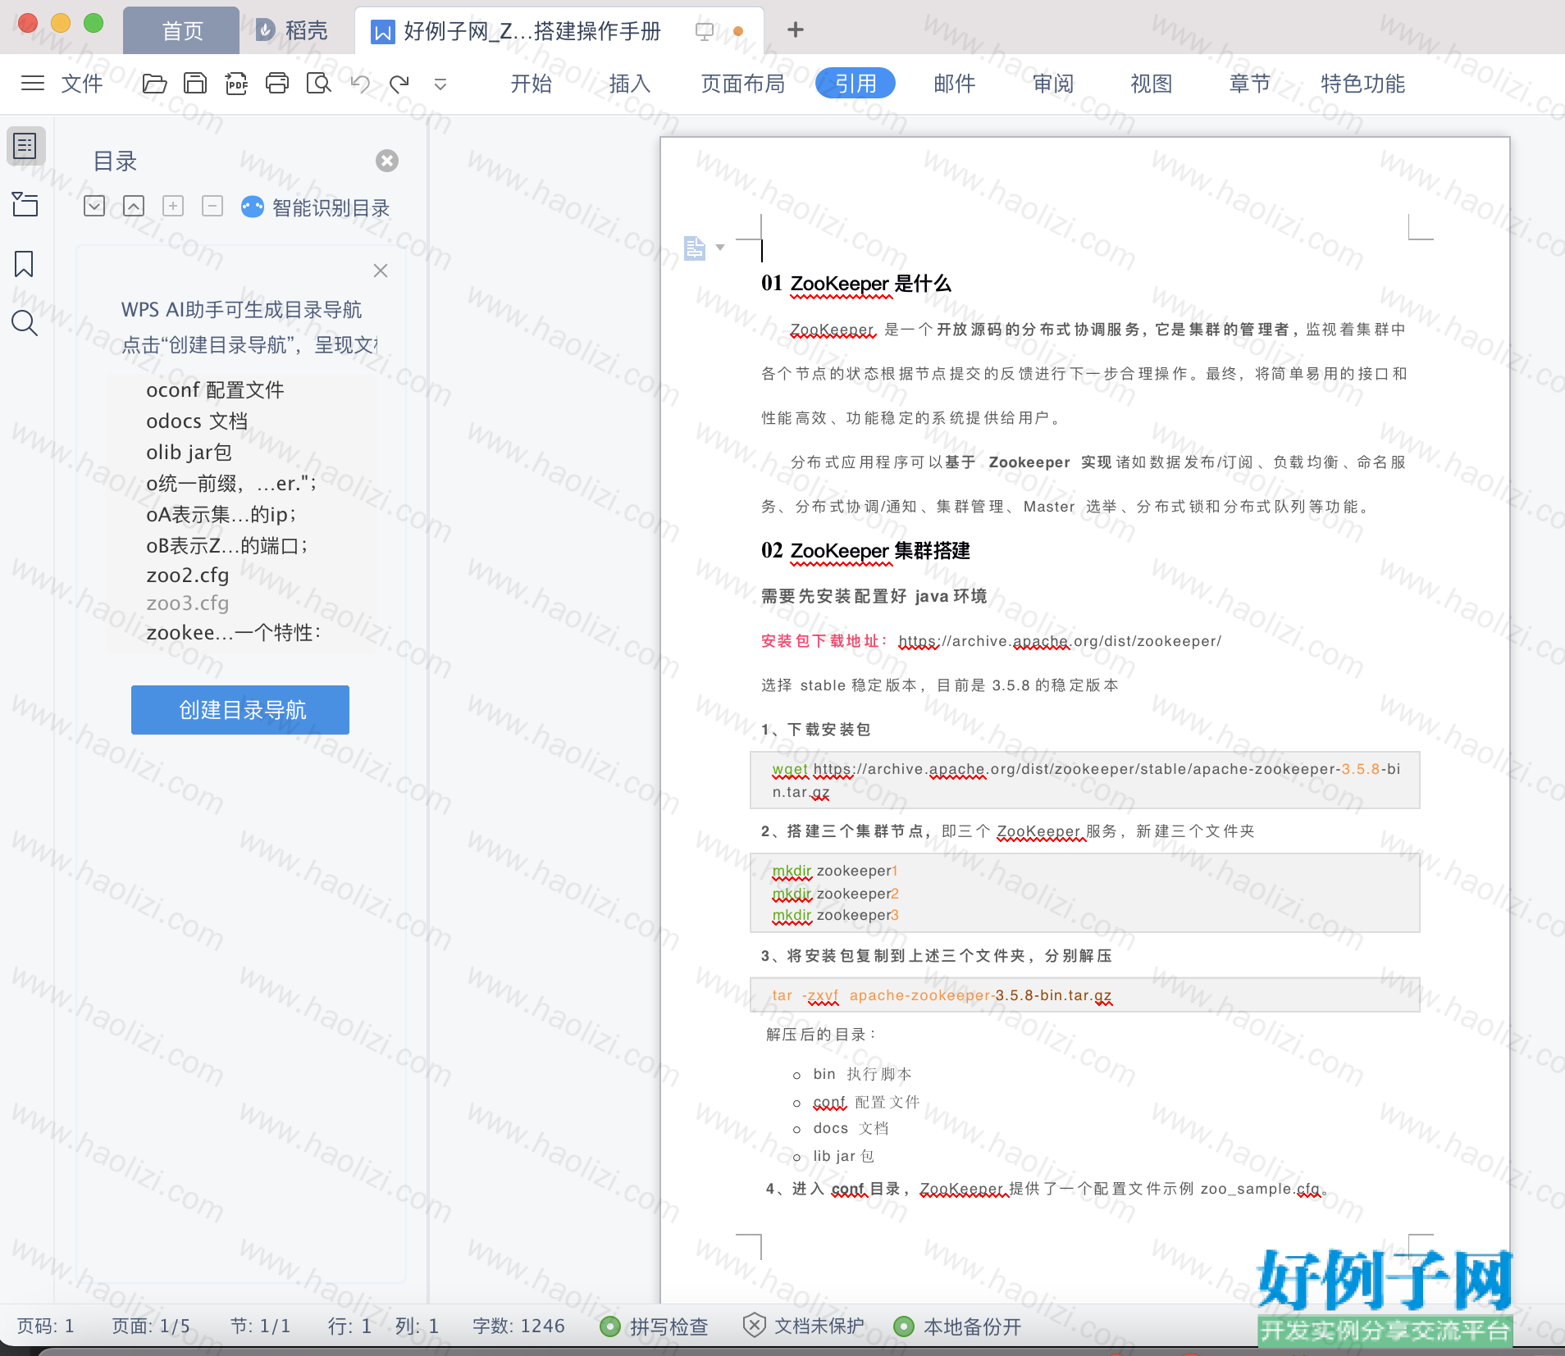Image resolution: width=1565 pixels, height=1356 pixels.
Task: Open the search sidebar icon
Action: [x=25, y=323]
